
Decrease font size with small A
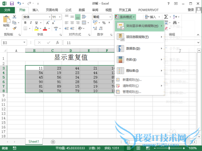tap(53, 23)
